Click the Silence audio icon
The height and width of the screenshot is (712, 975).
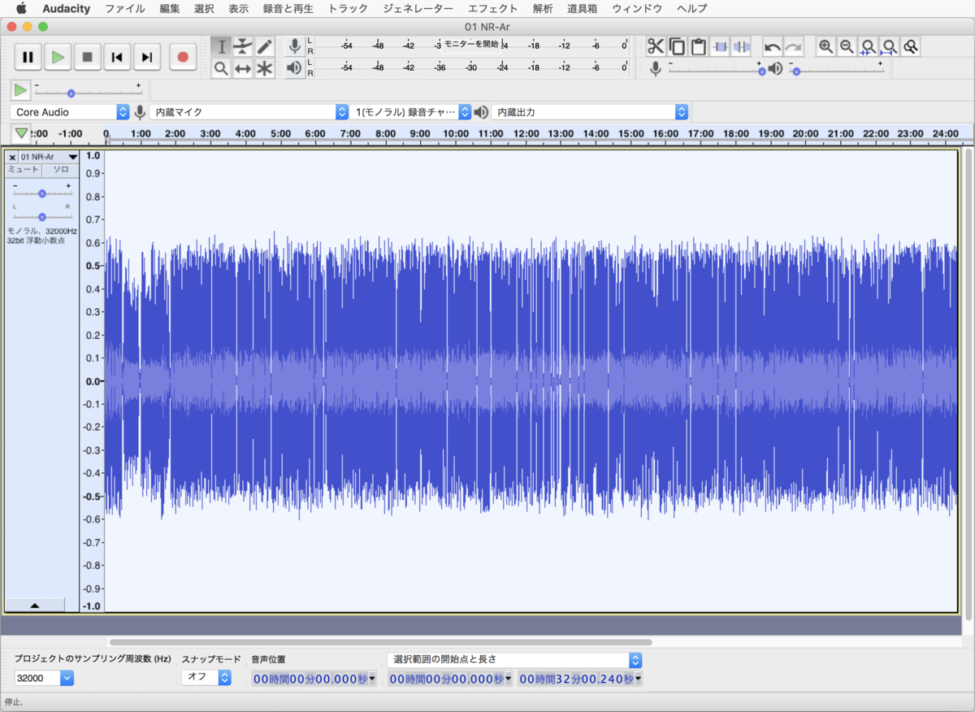point(741,47)
